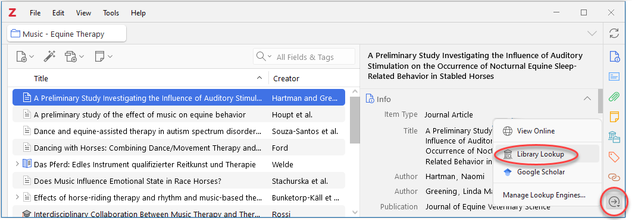Open the Help menu
The width and height of the screenshot is (632, 220).
138,13
